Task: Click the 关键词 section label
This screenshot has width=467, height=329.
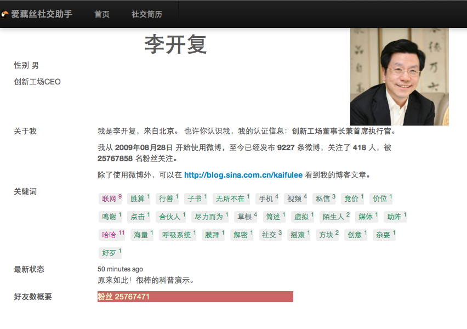Action: click(x=25, y=191)
